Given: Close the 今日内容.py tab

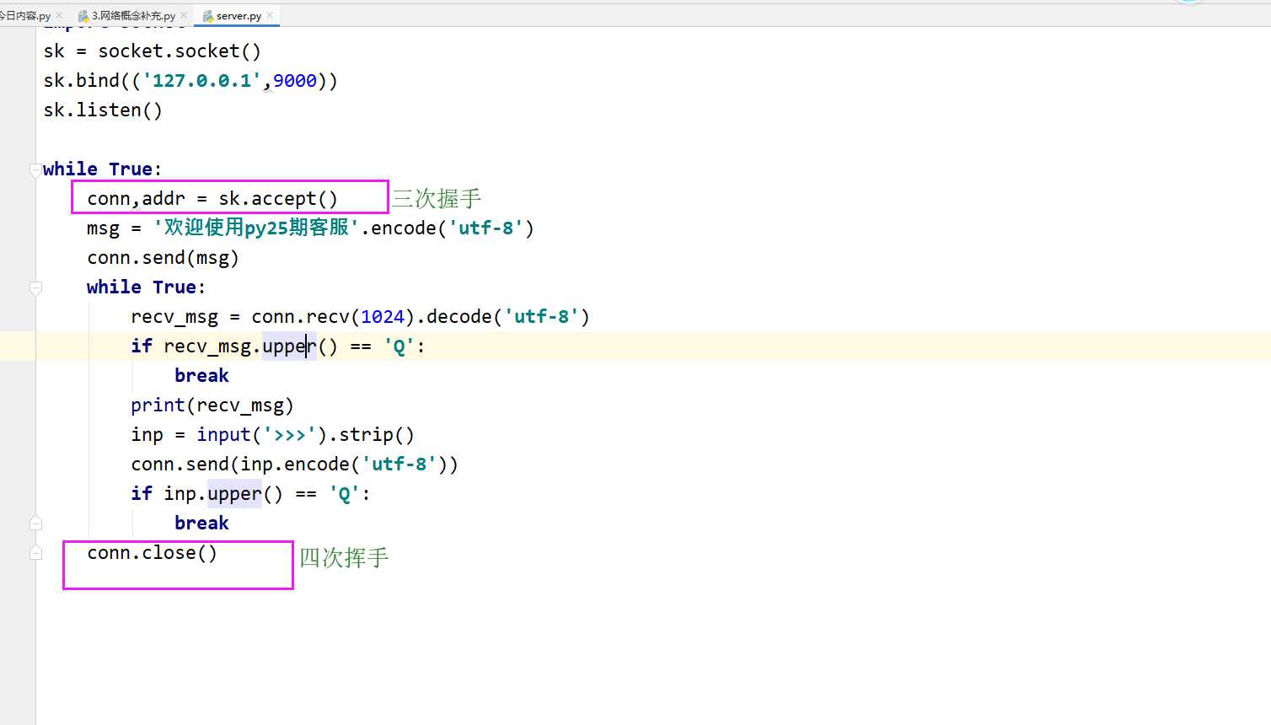Looking at the screenshot, I should tap(59, 15).
